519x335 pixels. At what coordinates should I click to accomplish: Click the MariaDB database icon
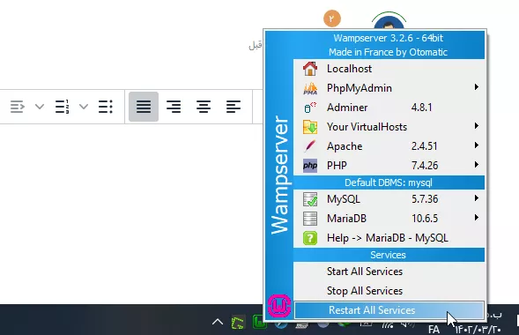click(x=310, y=219)
